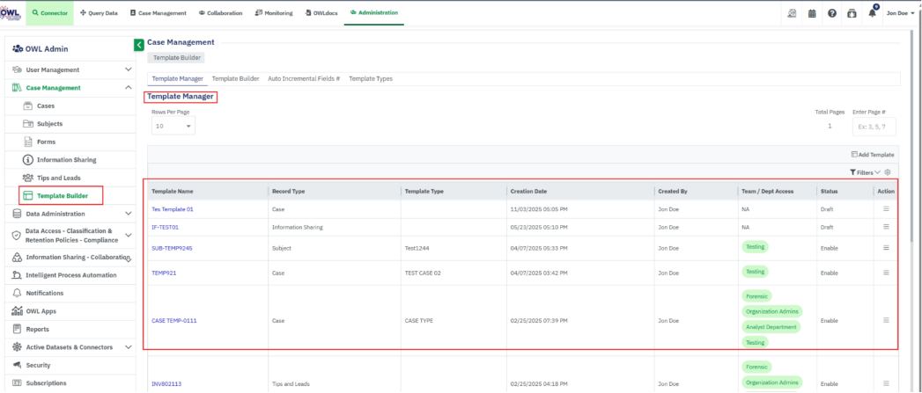Click the help question mark icon

click(x=831, y=13)
